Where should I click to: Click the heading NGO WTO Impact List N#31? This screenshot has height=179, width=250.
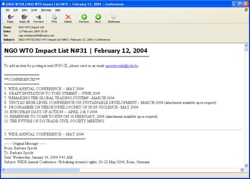point(76,50)
